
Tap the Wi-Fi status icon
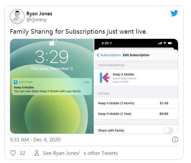coord(165,43)
